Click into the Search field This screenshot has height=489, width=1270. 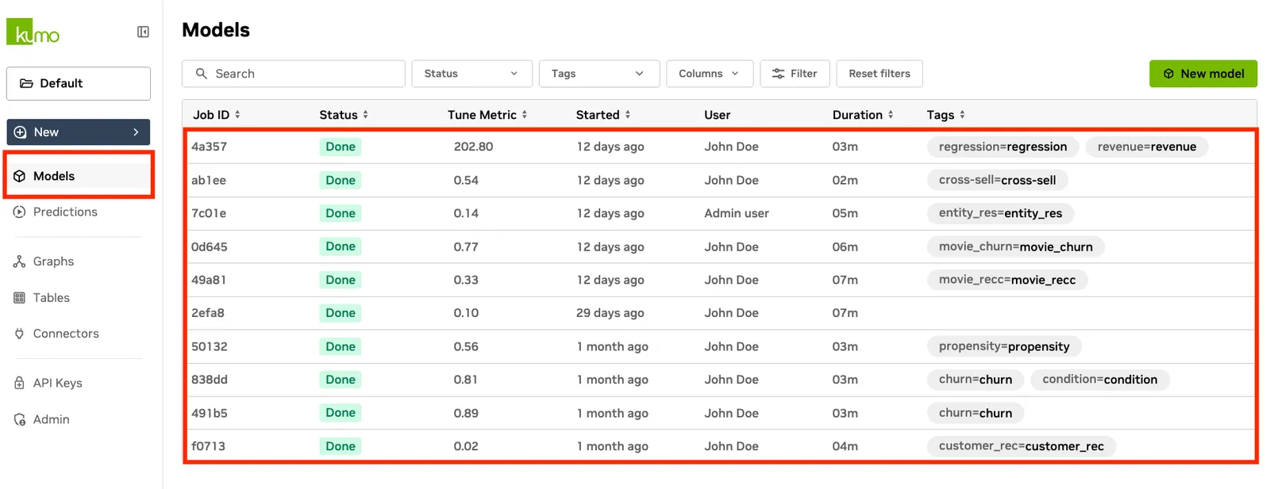pos(294,74)
